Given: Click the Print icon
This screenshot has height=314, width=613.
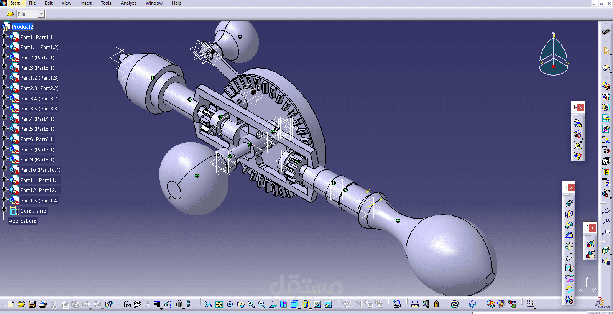Looking at the screenshot, I should click(43, 304).
